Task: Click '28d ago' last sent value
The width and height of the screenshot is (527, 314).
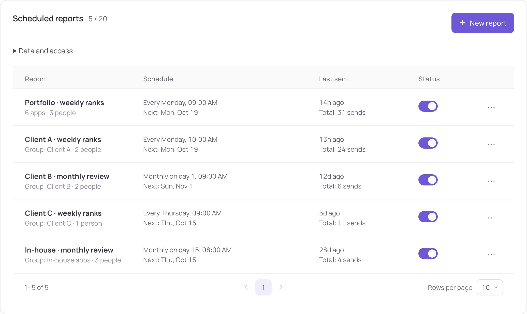Action: (x=331, y=250)
